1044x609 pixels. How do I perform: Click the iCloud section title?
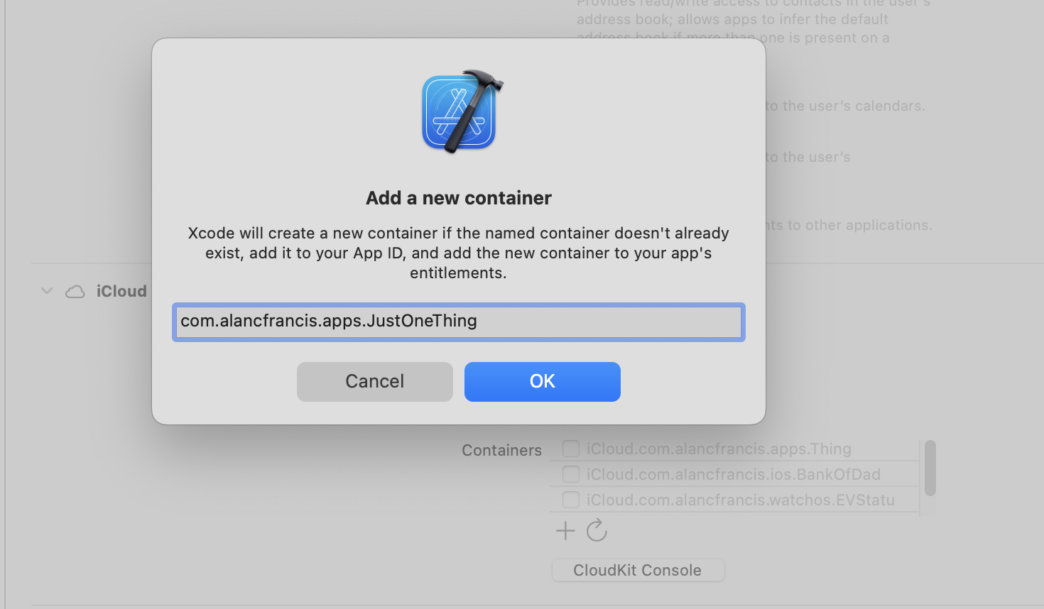point(121,291)
